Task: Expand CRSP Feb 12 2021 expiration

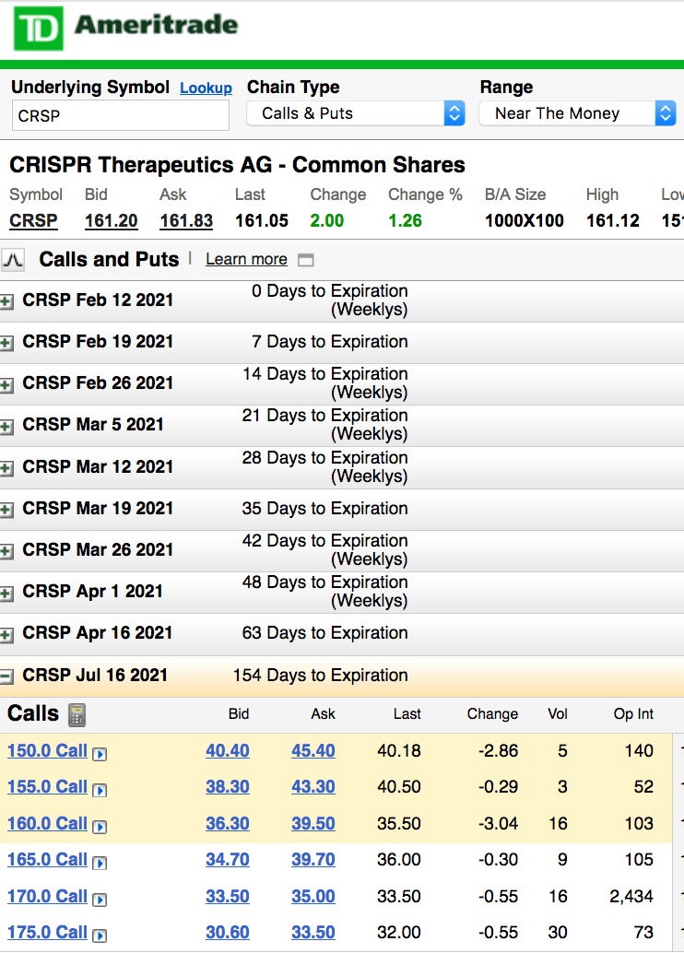Action: tap(6, 301)
